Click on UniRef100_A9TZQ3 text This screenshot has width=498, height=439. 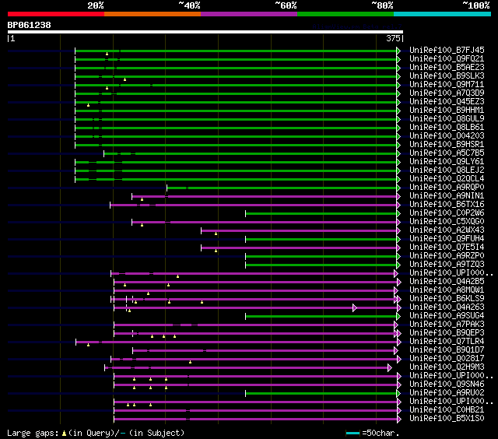(447, 265)
